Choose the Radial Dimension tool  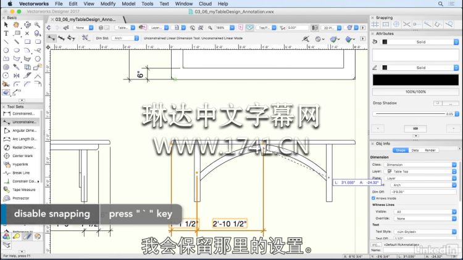coord(20,147)
